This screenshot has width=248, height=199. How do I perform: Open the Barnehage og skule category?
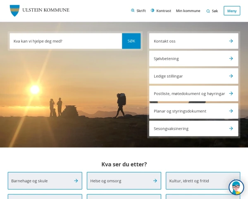[x=45, y=181]
